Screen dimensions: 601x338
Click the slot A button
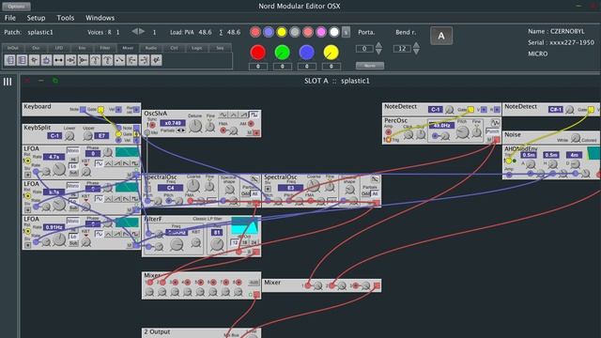pyautogui.click(x=441, y=36)
